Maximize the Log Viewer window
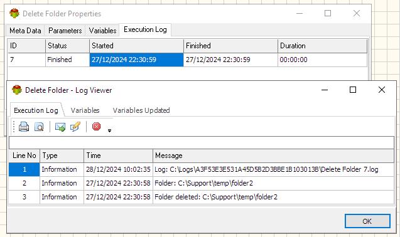400x237 pixels. [353, 90]
